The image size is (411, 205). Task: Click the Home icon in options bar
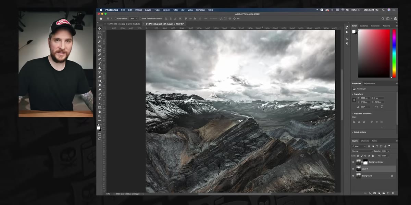pyautogui.click(x=101, y=18)
